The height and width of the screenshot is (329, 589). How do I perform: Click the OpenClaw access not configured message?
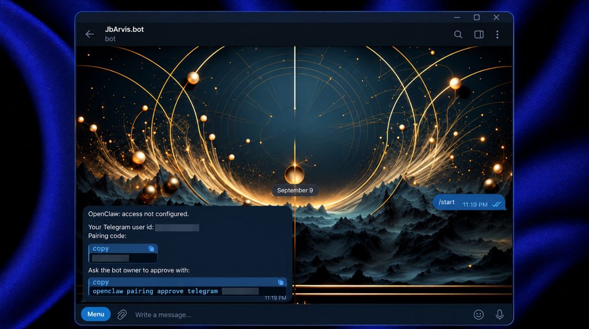pyautogui.click(x=138, y=214)
